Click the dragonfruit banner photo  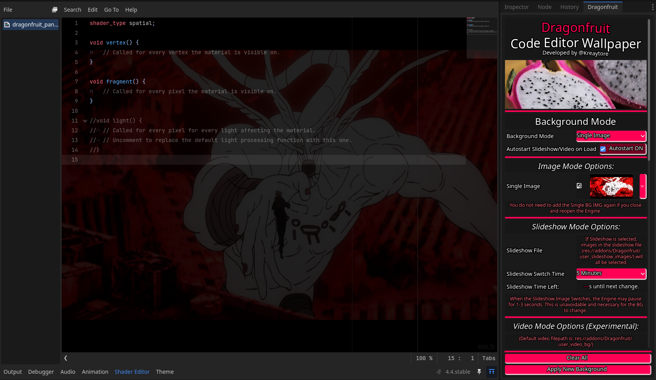[576, 84]
